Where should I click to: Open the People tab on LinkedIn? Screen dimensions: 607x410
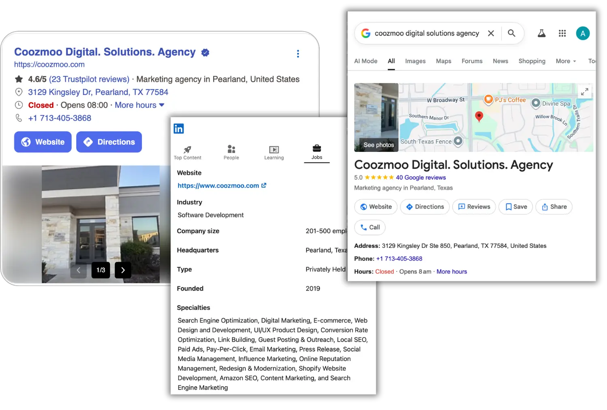[x=231, y=153]
